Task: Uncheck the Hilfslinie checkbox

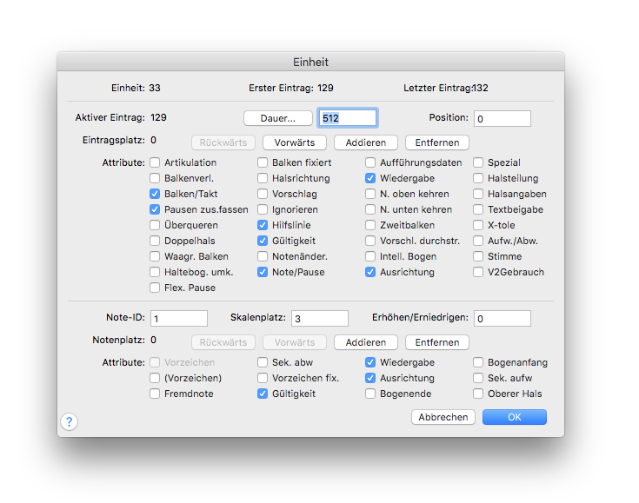Action: pyautogui.click(x=263, y=225)
